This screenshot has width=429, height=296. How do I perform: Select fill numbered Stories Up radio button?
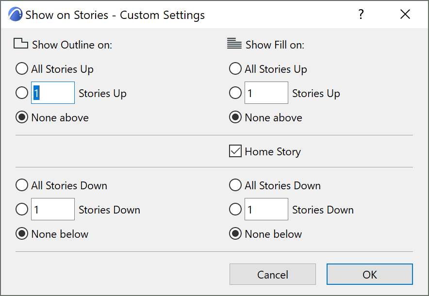pos(235,93)
